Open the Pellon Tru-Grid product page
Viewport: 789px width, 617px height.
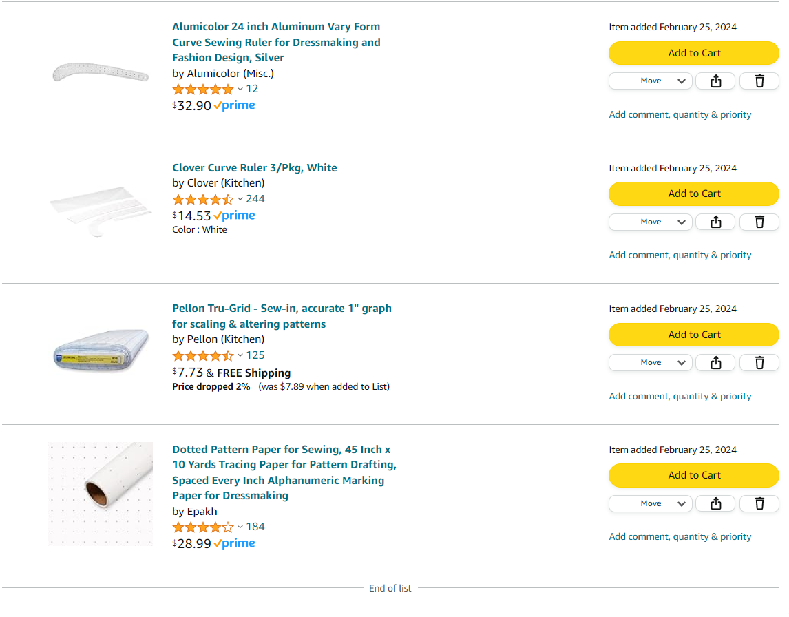coord(282,315)
